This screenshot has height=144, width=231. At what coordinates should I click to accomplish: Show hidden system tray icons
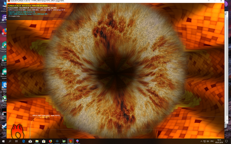(201, 141)
